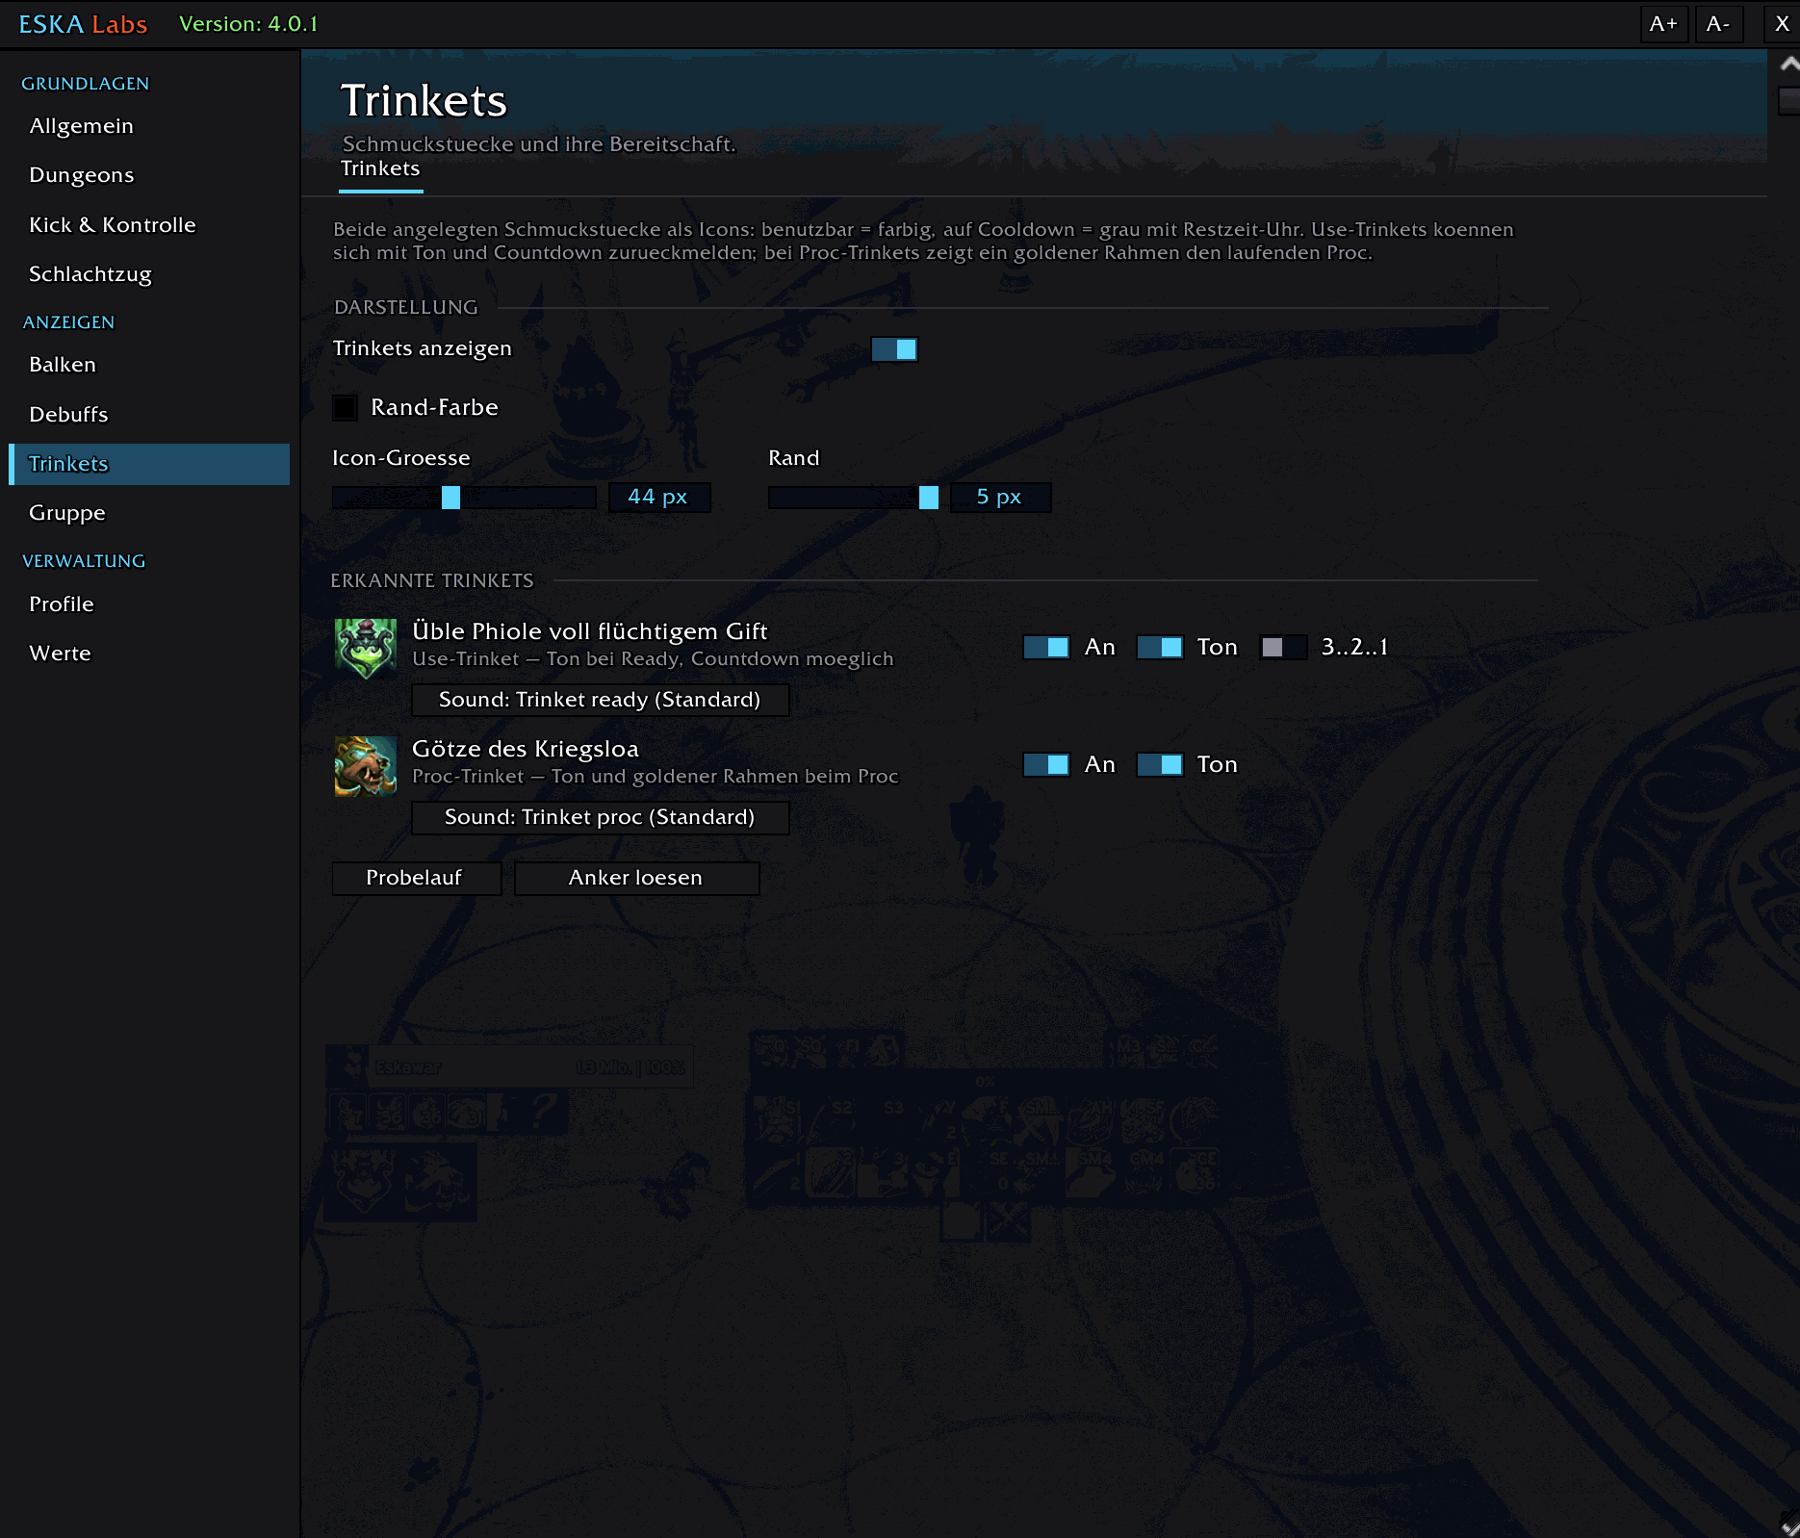Viewport: 1800px width, 1538px height.
Task: Open the Sound: Trinket proc (Standard) selector
Action: pos(600,817)
